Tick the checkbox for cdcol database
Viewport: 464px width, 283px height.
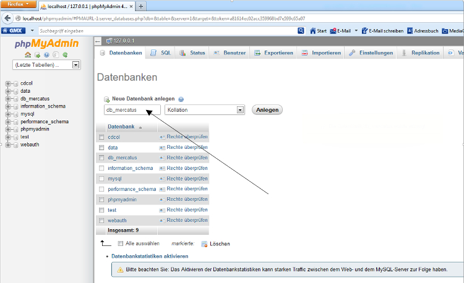pyautogui.click(x=101, y=137)
